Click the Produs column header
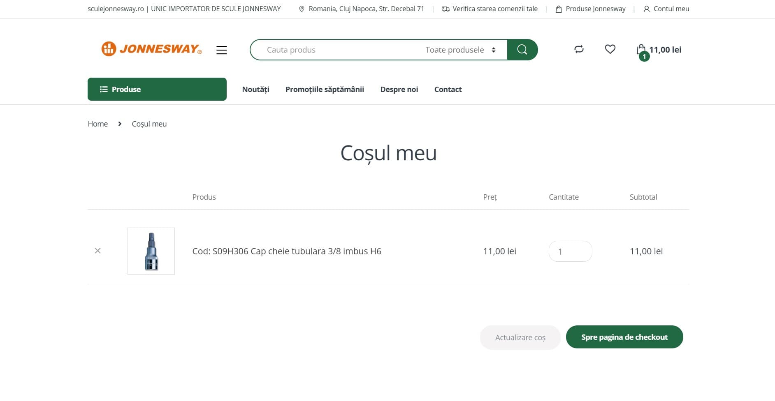The width and height of the screenshot is (775, 401). click(x=204, y=197)
